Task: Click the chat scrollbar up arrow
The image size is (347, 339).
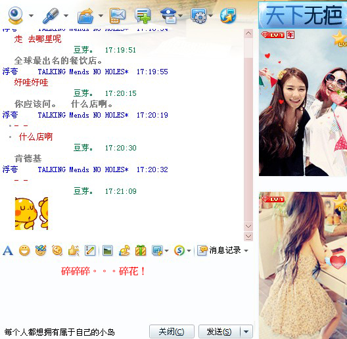Action: click(248, 34)
